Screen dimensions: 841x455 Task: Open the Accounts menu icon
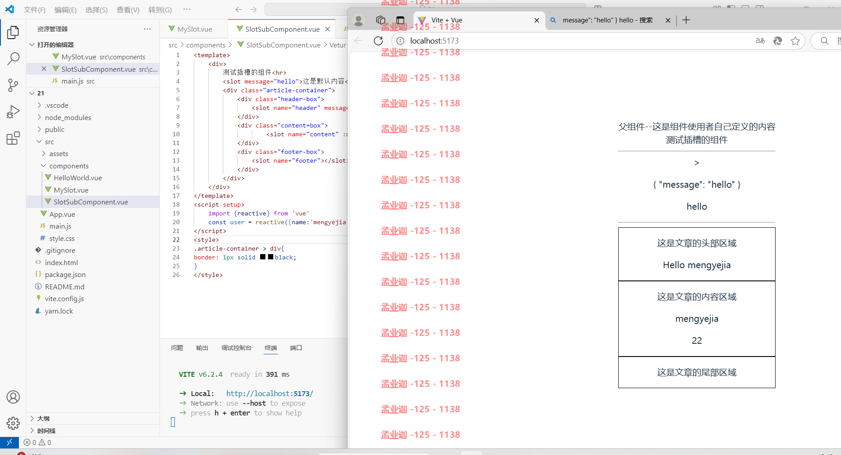pos(13,397)
